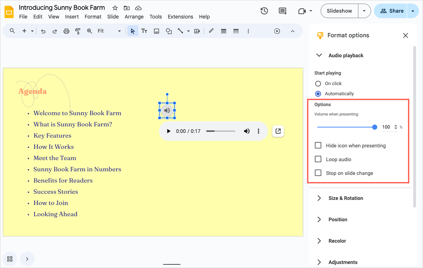Play the audio clip
The height and width of the screenshot is (268, 423).
tap(168, 131)
